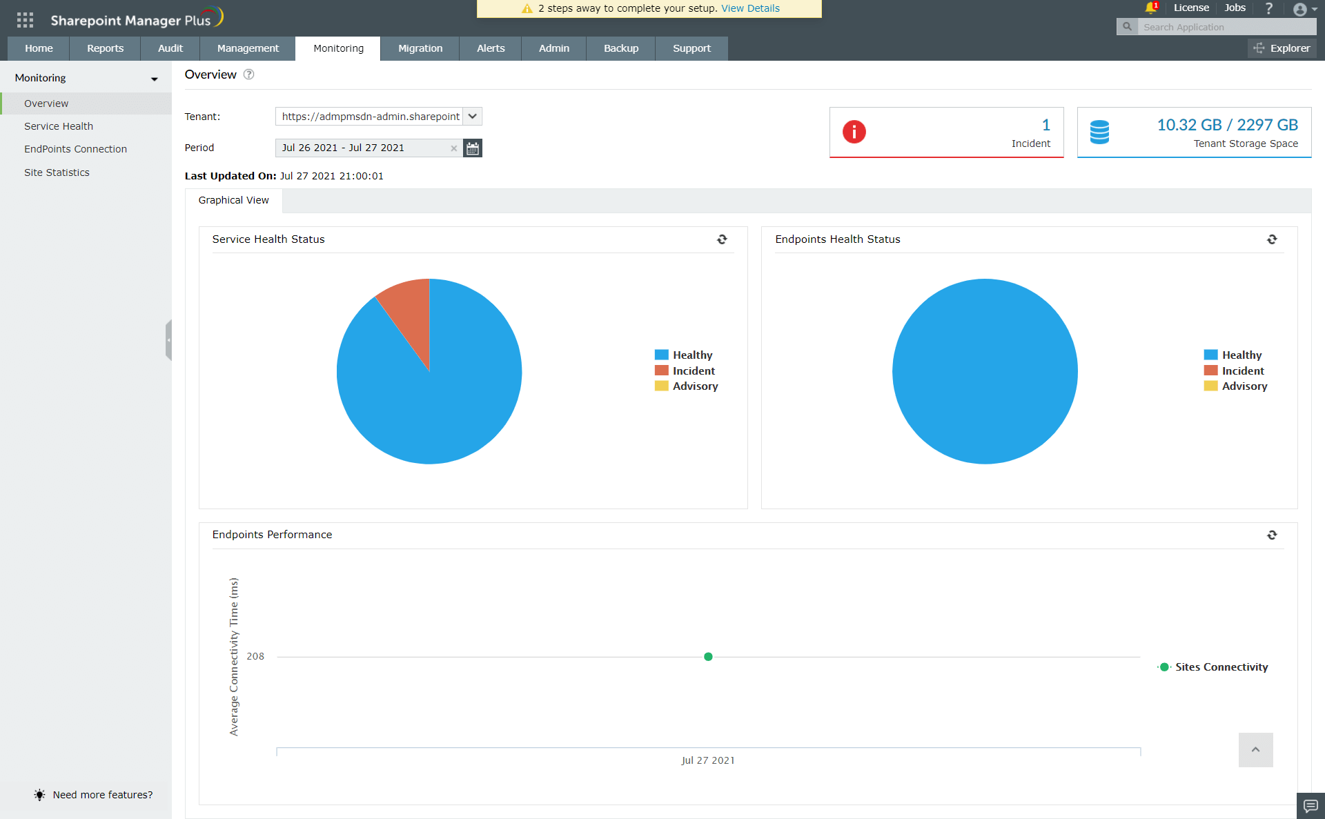Toggle the Sites Connectivity legend entry
Screen dimensions: 1325x819
pos(1213,667)
